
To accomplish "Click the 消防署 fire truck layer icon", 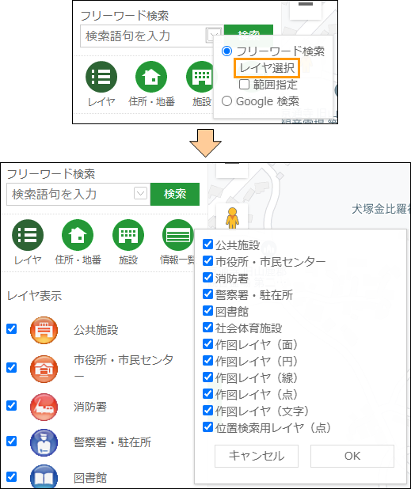I will 44,407.
